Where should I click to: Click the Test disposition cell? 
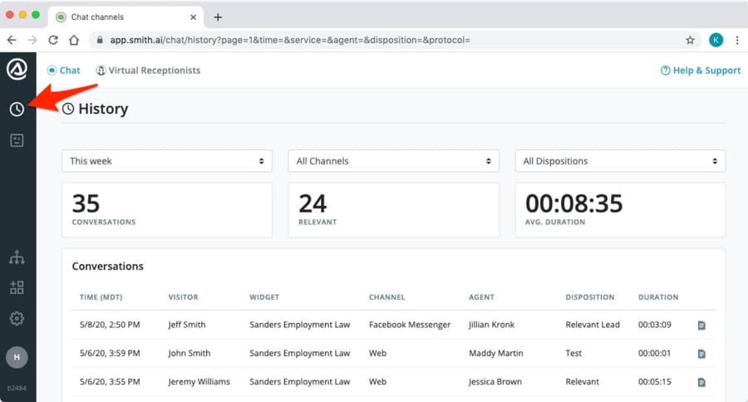click(x=573, y=353)
